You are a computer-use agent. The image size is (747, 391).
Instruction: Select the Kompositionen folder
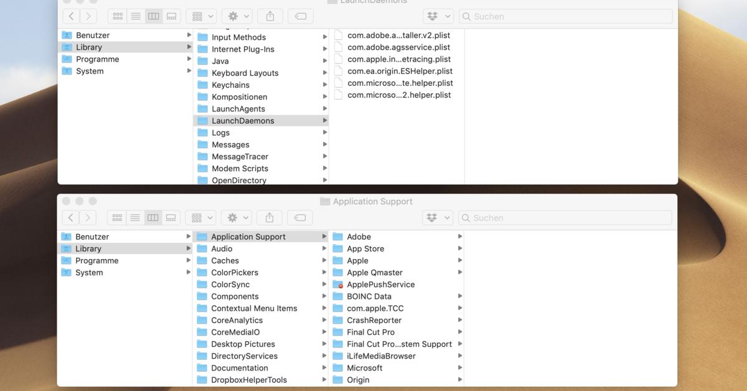(x=261, y=97)
